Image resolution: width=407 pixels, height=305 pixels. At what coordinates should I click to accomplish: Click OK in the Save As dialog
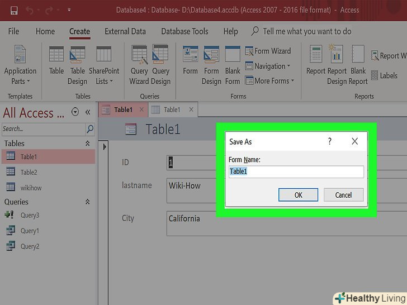click(x=298, y=195)
